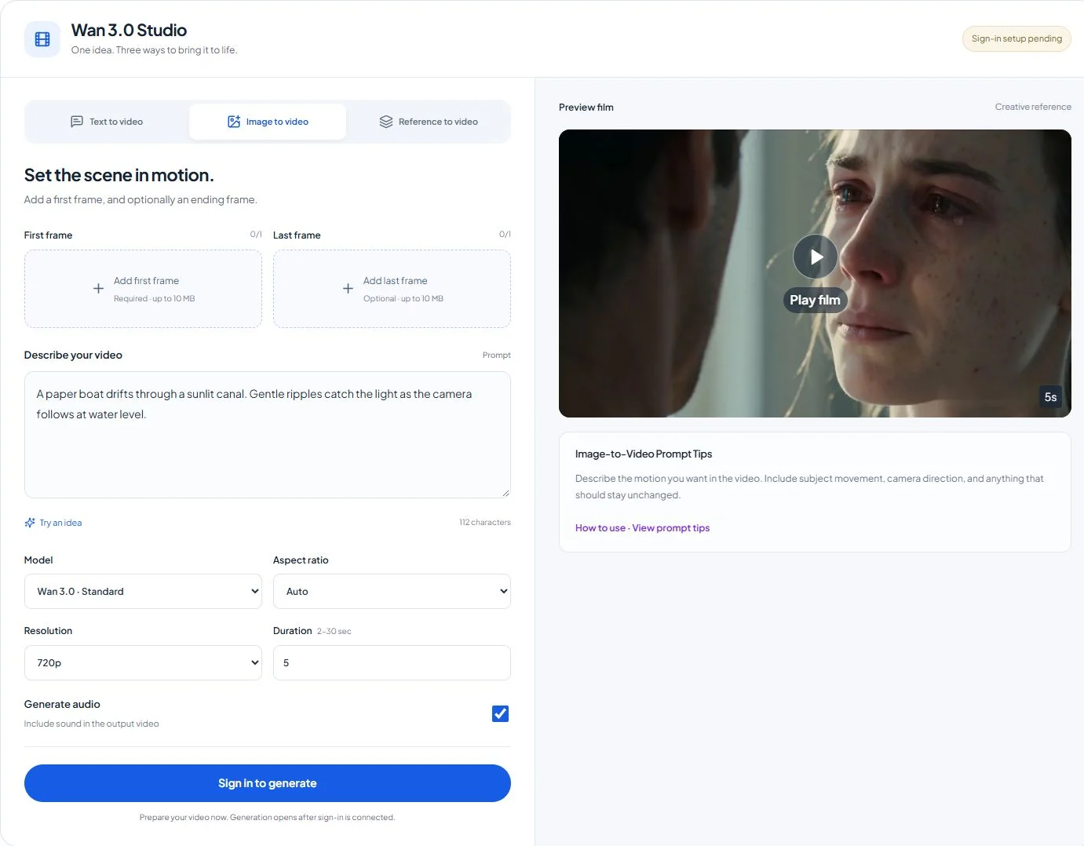Expand the Aspect ratio dropdown

click(x=392, y=592)
